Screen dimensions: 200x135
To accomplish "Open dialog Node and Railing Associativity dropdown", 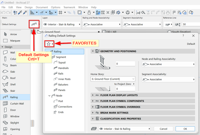I will [x=168, y=64].
